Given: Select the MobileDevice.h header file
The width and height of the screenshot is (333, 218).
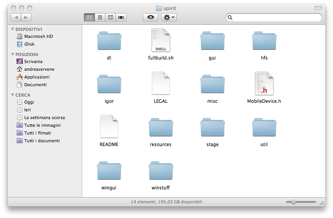Looking at the screenshot, I should pyautogui.click(x=264, y=83).
